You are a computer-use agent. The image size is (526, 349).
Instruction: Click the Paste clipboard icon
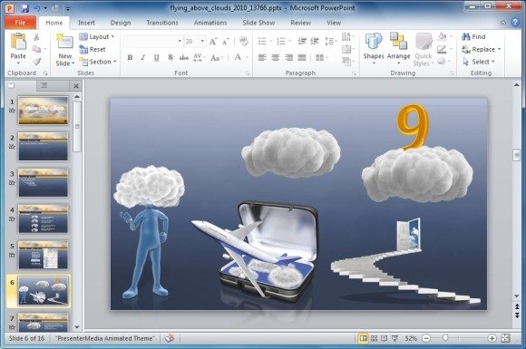click(18, 42)
